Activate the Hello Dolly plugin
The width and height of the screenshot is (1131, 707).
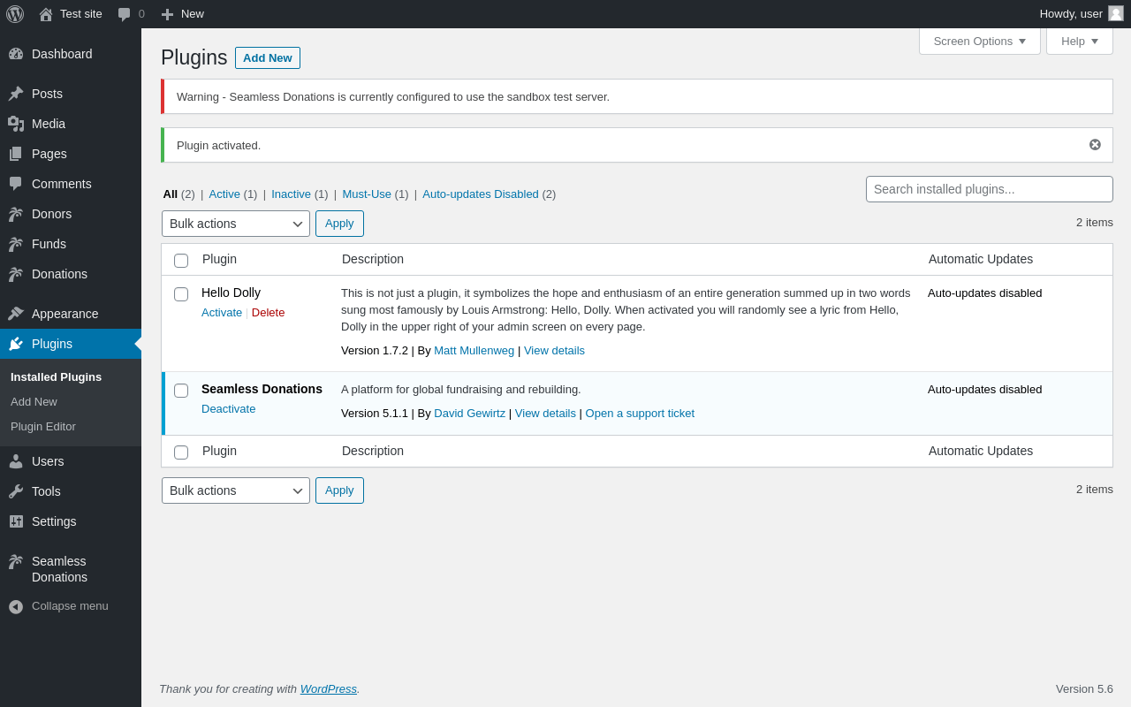(x=222, y=313)
